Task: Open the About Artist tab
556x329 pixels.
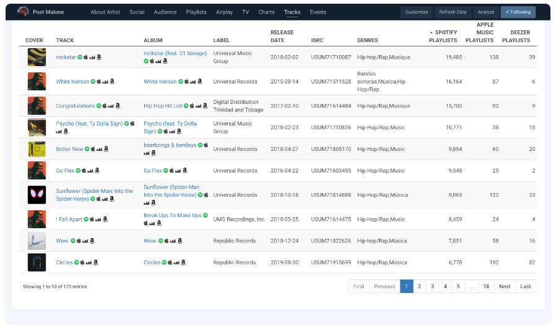Action: coord(105,12)
